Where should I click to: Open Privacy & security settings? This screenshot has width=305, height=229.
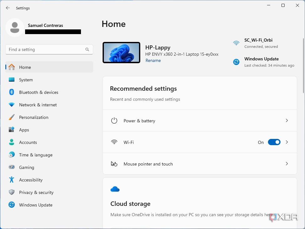click(49, 192)
